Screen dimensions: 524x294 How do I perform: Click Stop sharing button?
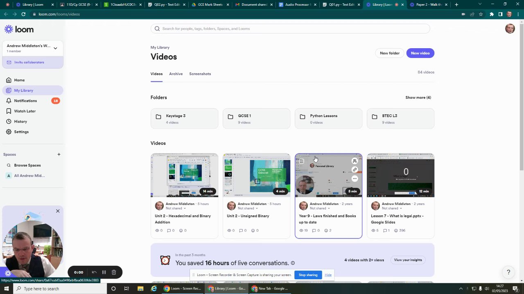pos(308,275)
